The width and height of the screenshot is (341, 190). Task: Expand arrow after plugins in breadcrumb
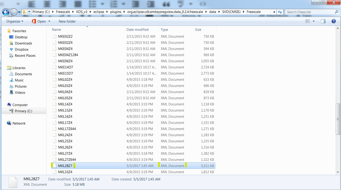[x=124, y=12]
